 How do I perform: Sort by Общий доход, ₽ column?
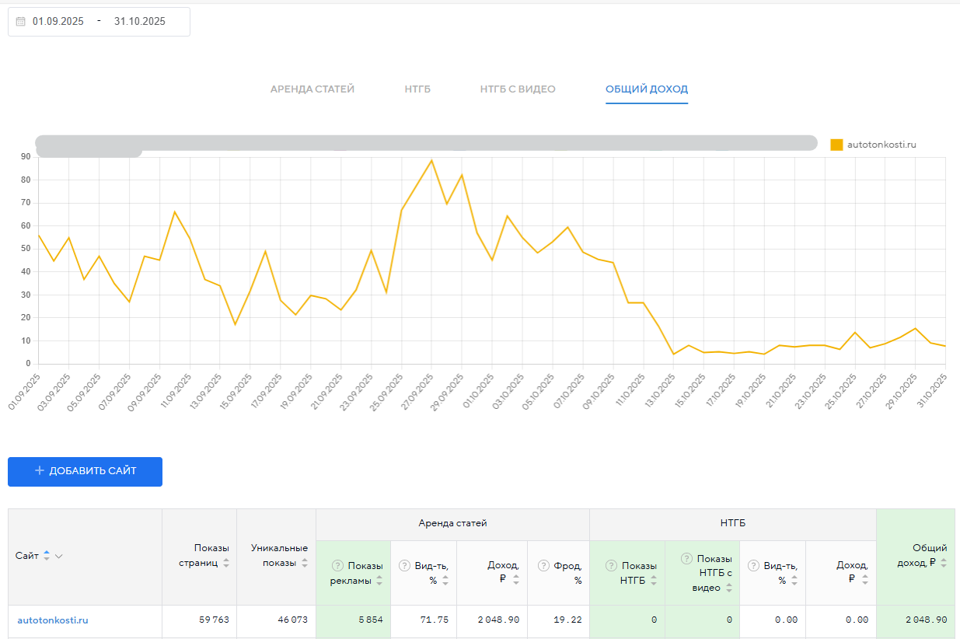(944, 563)
